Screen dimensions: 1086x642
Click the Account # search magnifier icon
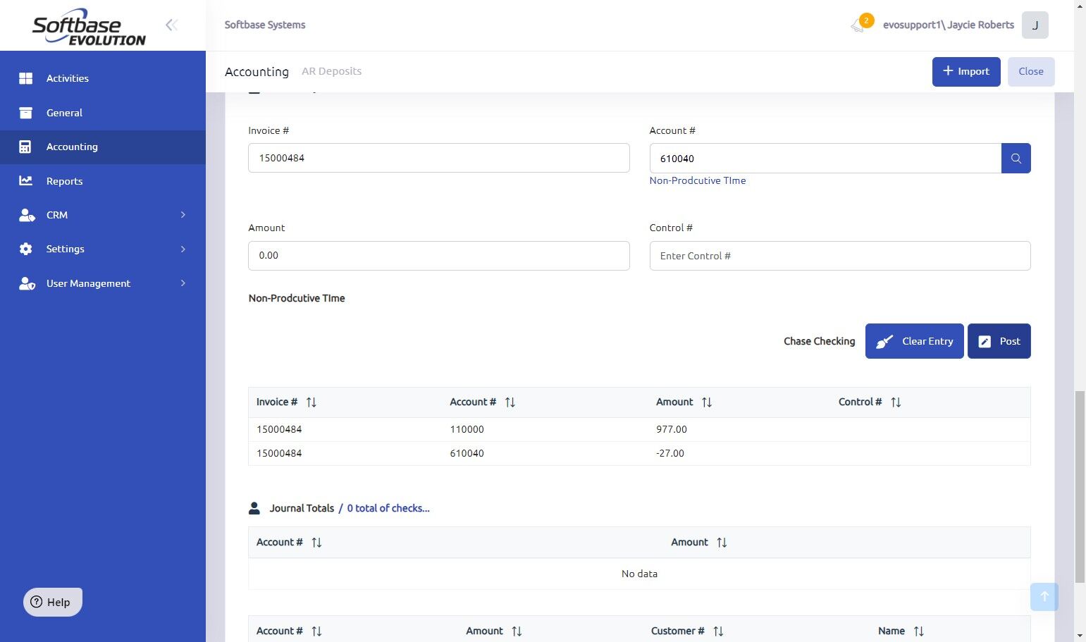pyautogui.click(x=1016, y=159)
